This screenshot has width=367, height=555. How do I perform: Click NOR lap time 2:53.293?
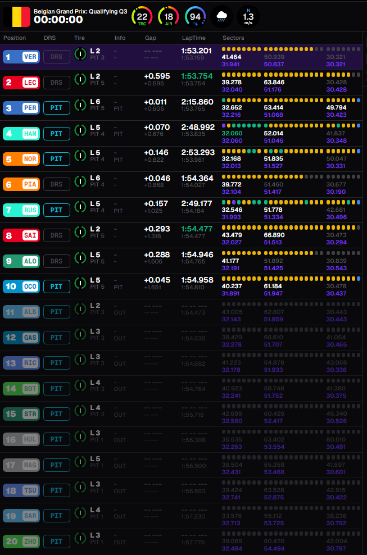click(x=198, y=153)
